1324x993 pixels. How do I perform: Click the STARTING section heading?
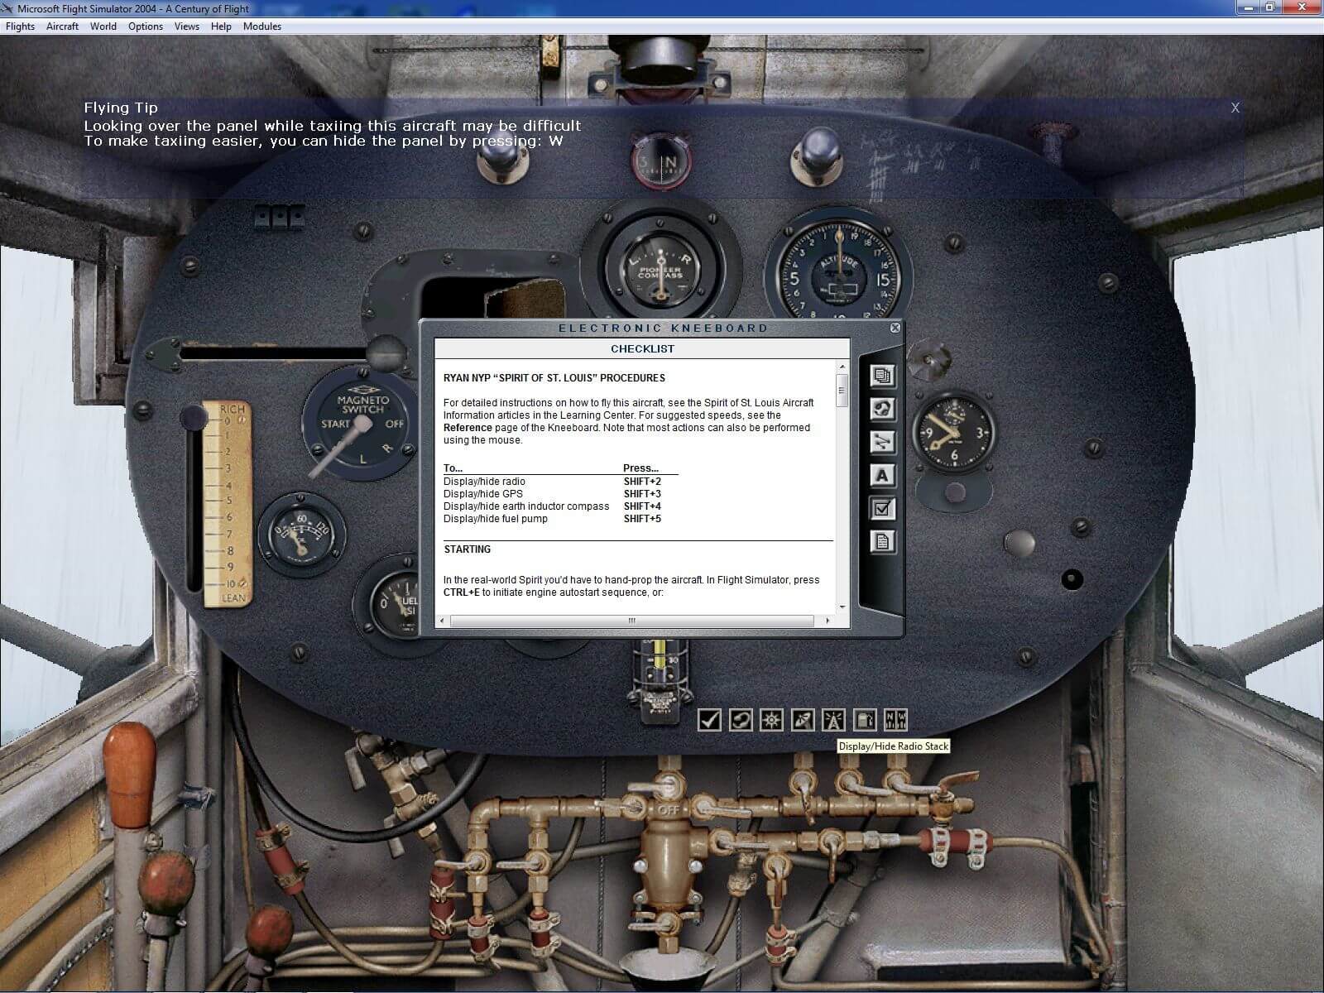[468, 549]
